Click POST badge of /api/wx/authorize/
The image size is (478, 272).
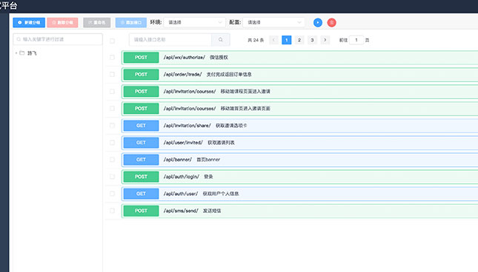[x=141, y=58]
